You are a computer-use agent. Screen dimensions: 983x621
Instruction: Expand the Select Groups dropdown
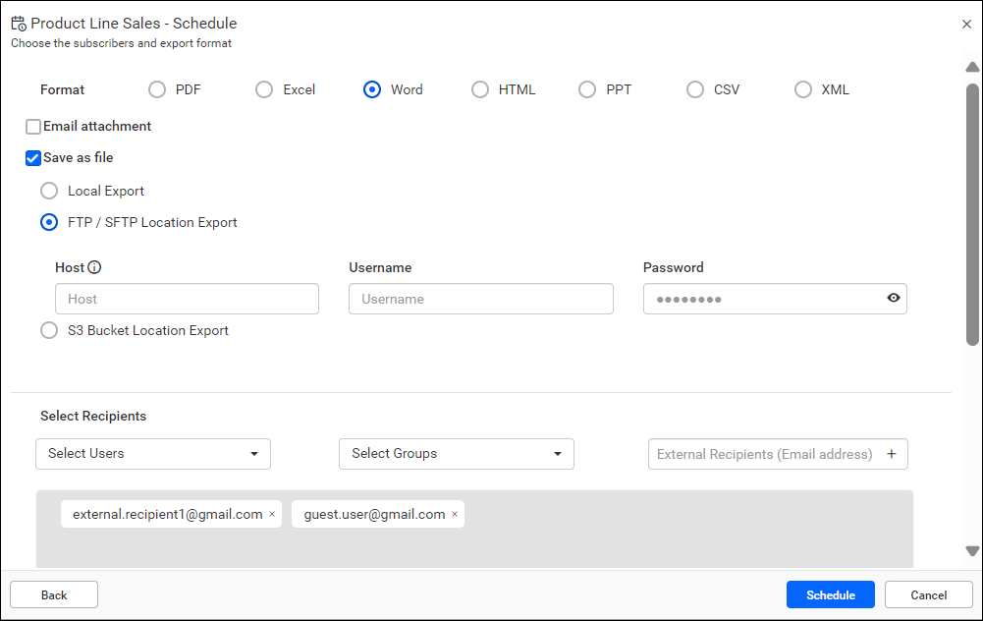(x=457, y=454)
